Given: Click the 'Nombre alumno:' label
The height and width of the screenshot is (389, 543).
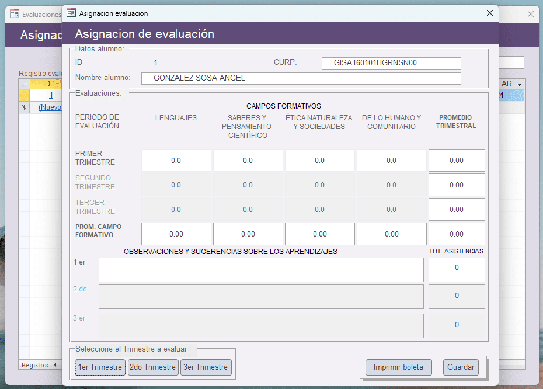Looking at the screenshot, I should pyautogui.click(x=103, y=78).
